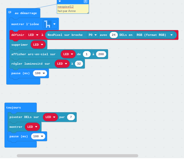The image size is (184, 160).
Task: Open the icon picker in montrer l'icône
Action: coord(50,24)
